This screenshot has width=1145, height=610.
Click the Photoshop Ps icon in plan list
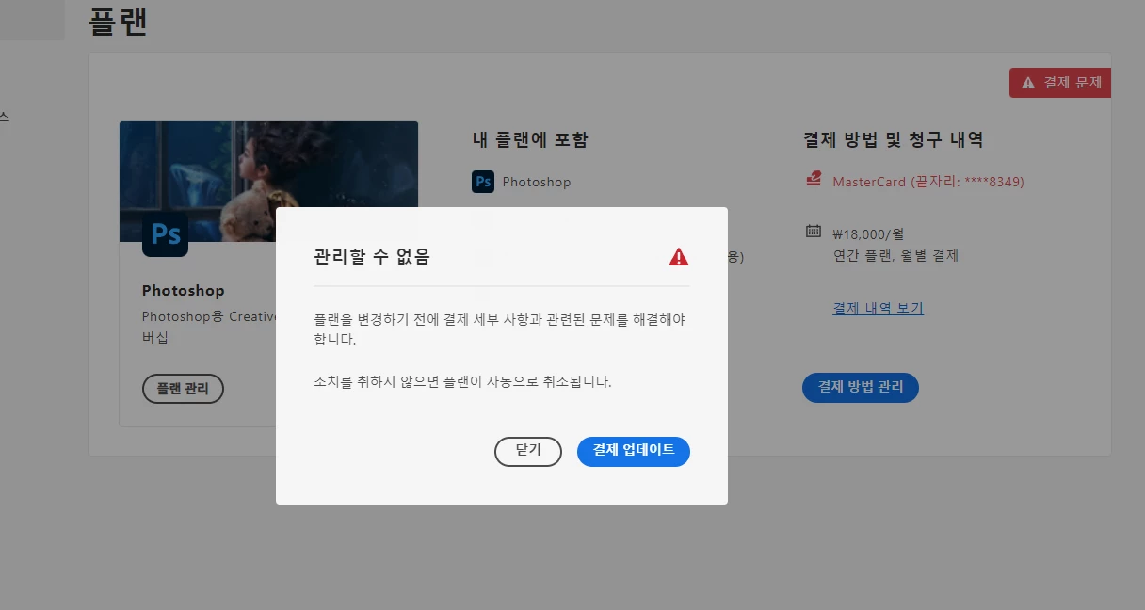(x=483, y=182)
